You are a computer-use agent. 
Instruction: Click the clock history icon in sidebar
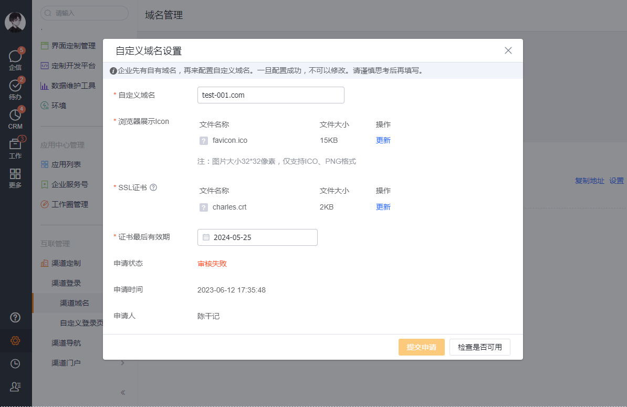click(x=15, y=363)
